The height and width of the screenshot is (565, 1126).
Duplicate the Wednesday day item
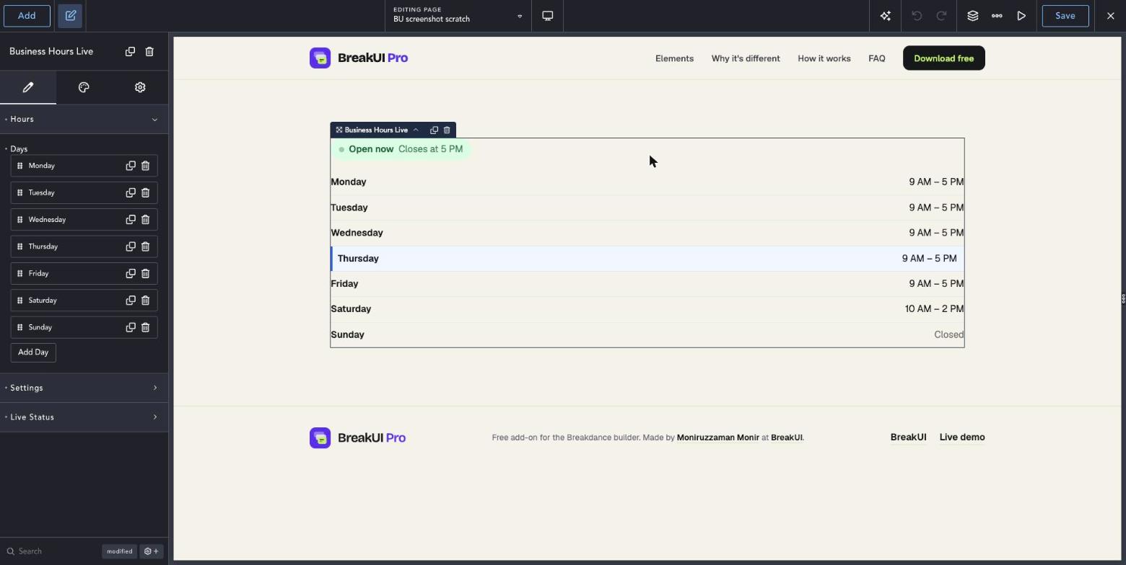[131, 220]
